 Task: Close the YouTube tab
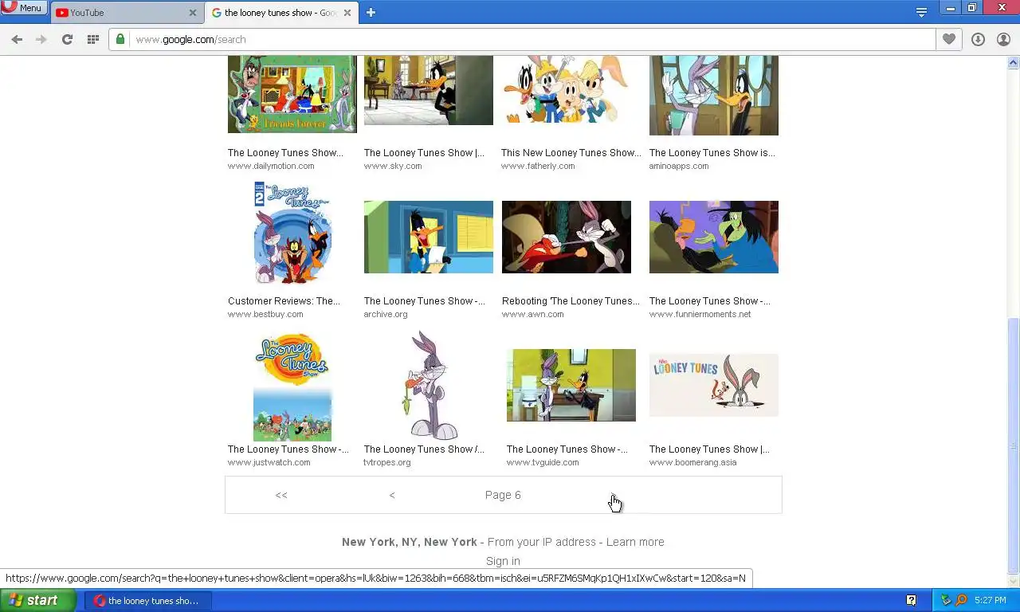point(193,13)
